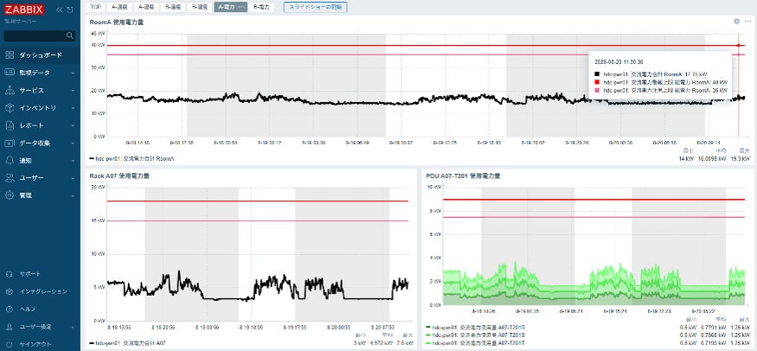Click the ZABBIX logo

tap(24, 10)
